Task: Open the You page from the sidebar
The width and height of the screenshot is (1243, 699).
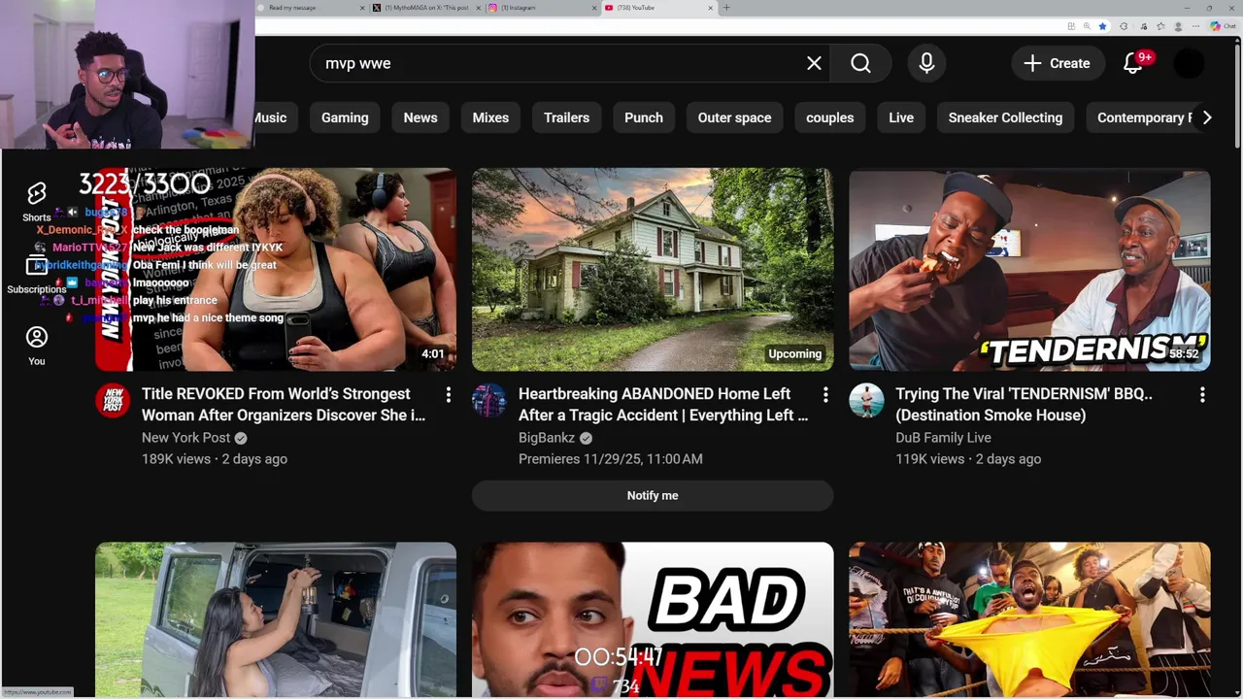Action: (x=37, y=346)
